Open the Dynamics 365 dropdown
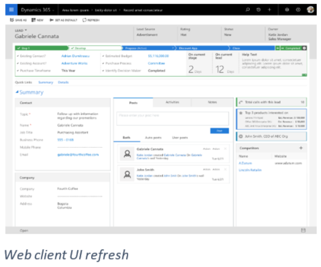The image size is (321, 267). [38, 10]
